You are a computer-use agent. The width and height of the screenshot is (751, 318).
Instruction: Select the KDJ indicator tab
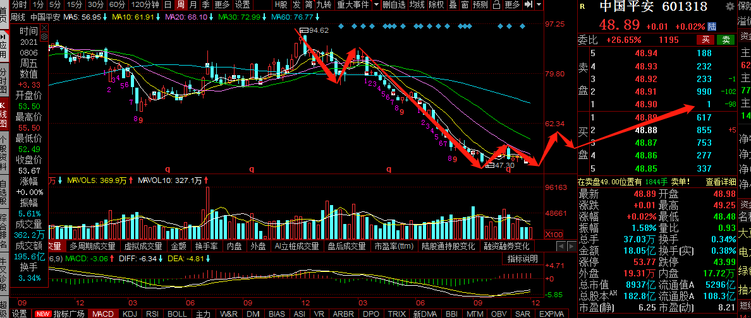coord(130,314)
